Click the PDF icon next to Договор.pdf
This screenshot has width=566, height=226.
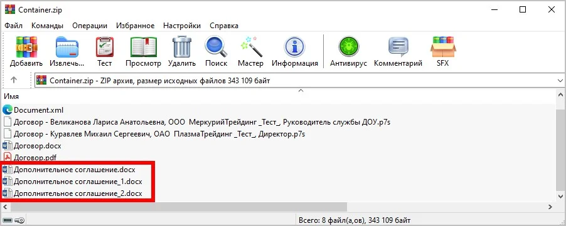coord(8,157)
